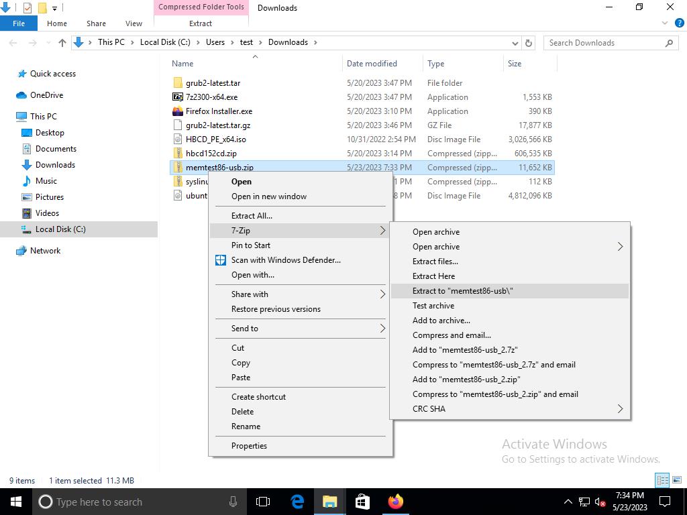The image size is (687, 515).
Task: Open Firefox from the taskbar
Action: click(395, 502)
